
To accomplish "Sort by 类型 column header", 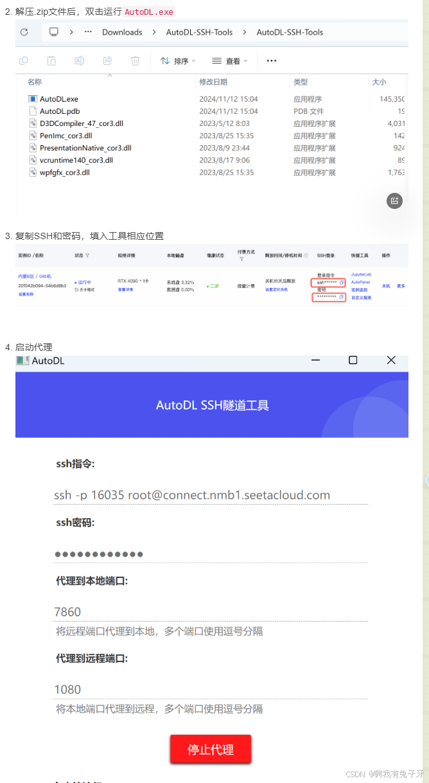I will [x=301, y=82].
